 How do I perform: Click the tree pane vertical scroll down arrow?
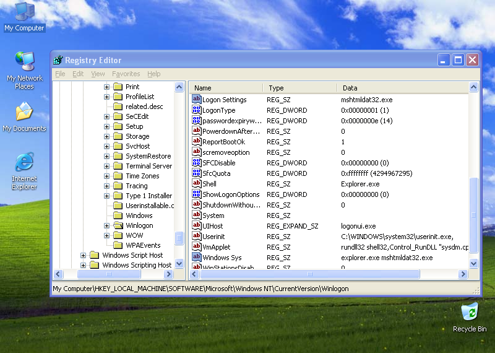coord(179,263)
